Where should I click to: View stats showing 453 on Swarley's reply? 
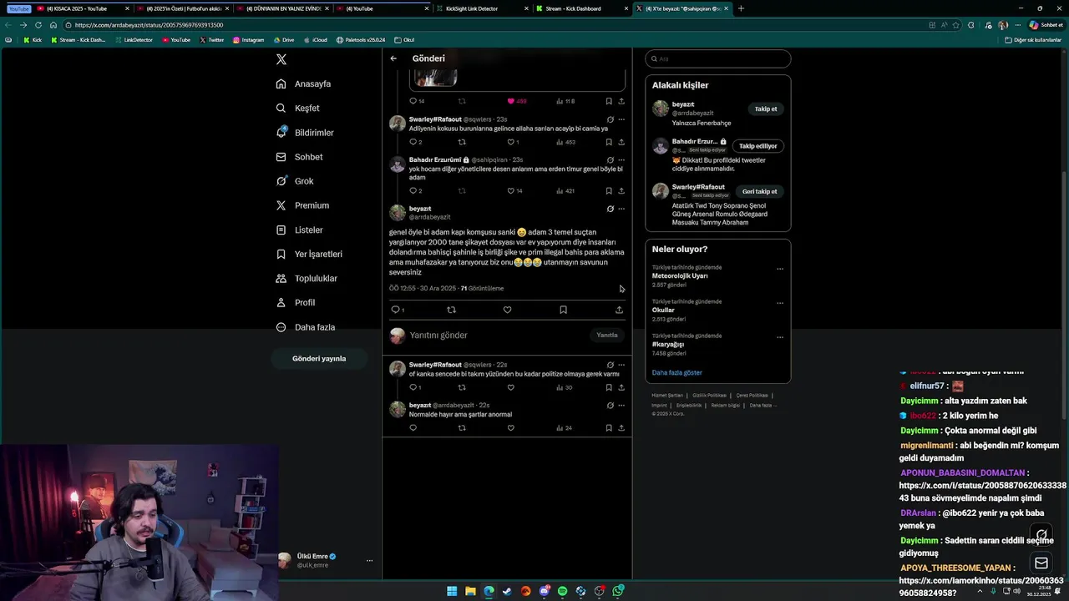pyautogui.click(x=565, y=142)
